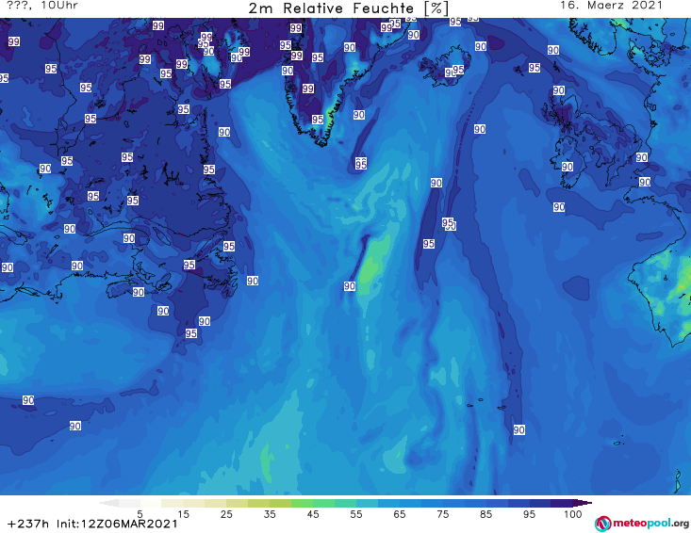Click the color scale tick label '55'

[356, 514]
